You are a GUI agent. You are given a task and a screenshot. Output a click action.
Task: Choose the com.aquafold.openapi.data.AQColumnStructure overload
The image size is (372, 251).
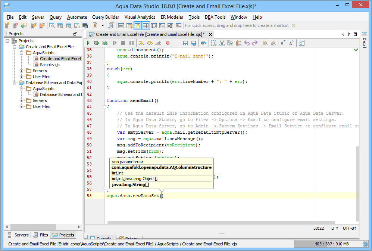(162, 167)
